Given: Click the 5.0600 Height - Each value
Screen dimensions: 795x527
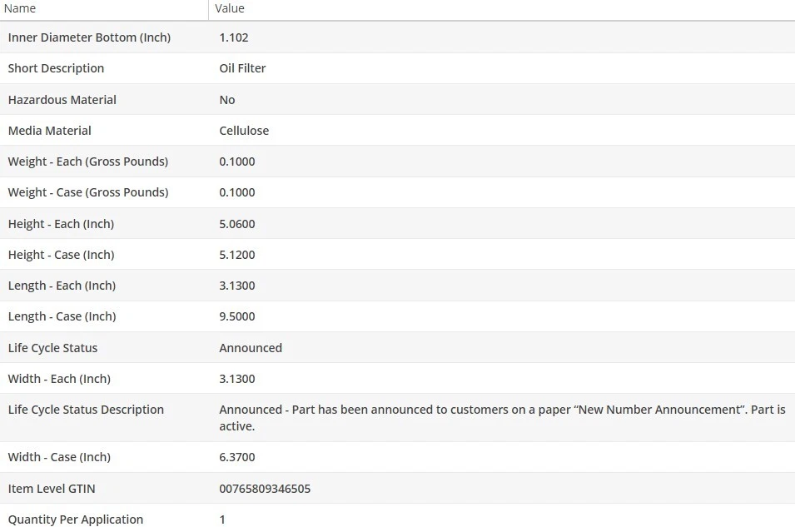Looking at the screenshot, I should click(x=237, y=224).
